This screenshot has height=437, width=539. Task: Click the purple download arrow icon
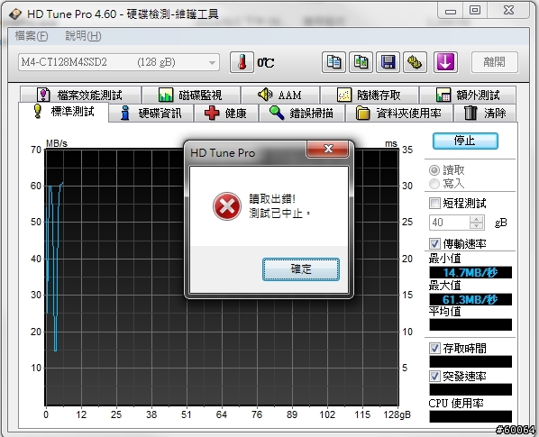click(445, 62)
